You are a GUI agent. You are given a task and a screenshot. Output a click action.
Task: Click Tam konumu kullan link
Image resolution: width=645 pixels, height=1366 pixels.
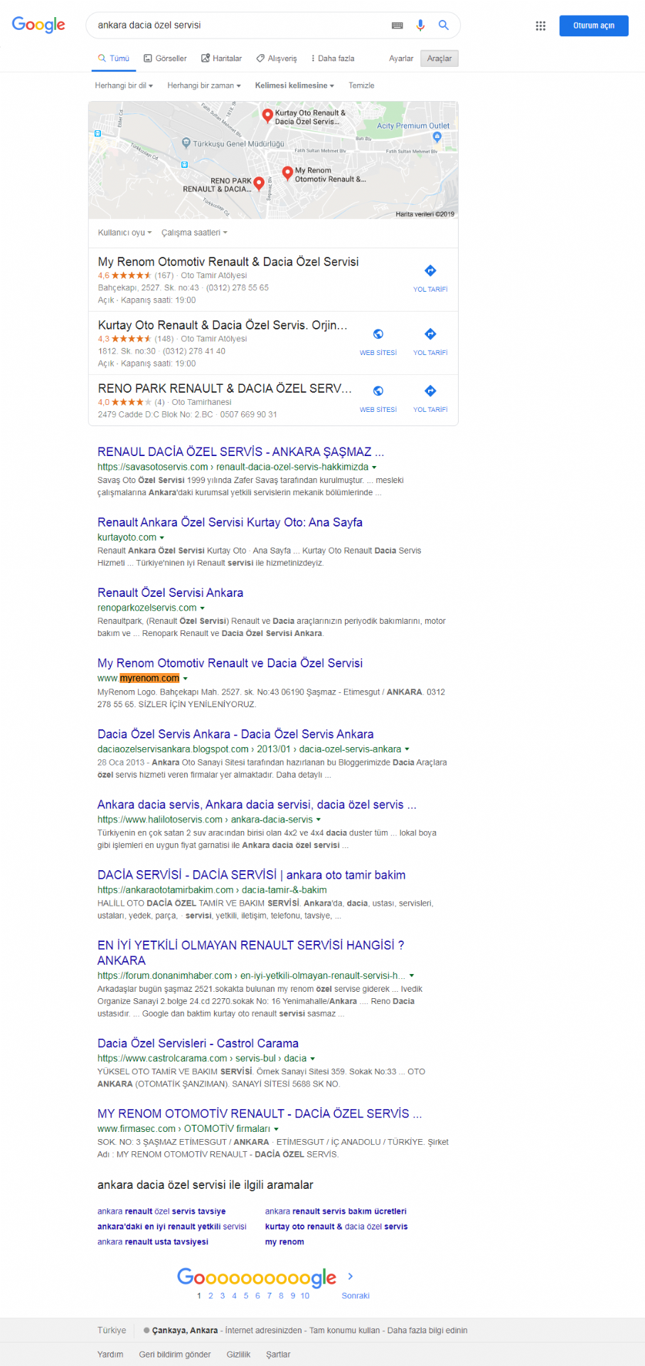tap(345, 1330)
